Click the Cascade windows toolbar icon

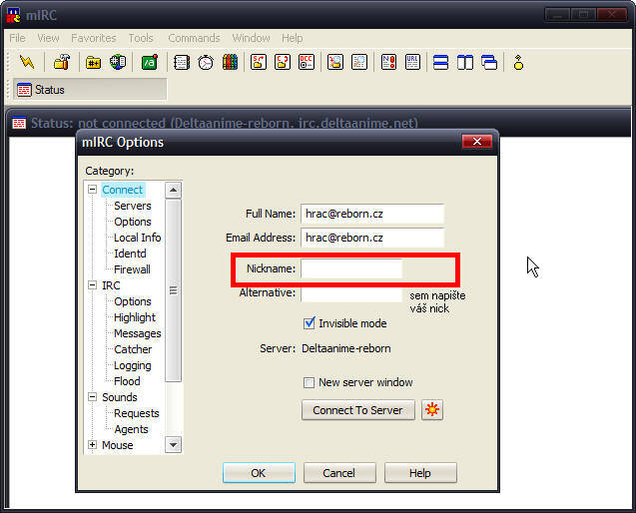click(x=489, y=62)
